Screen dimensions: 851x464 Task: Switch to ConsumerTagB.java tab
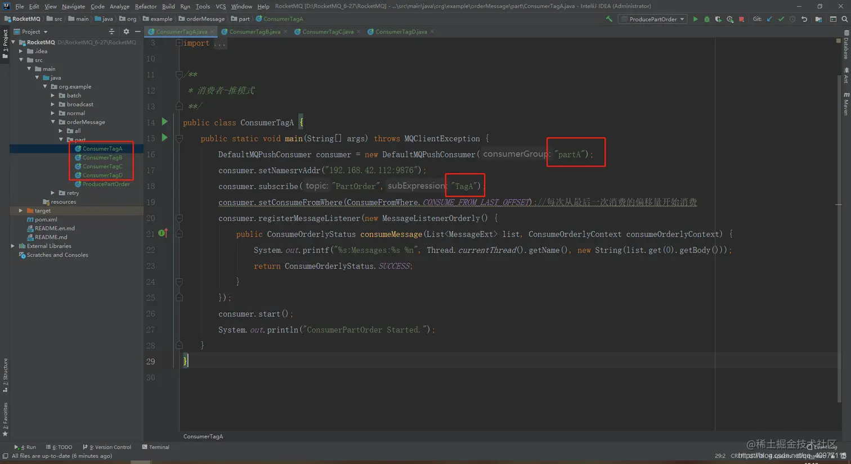coord(254,31)
